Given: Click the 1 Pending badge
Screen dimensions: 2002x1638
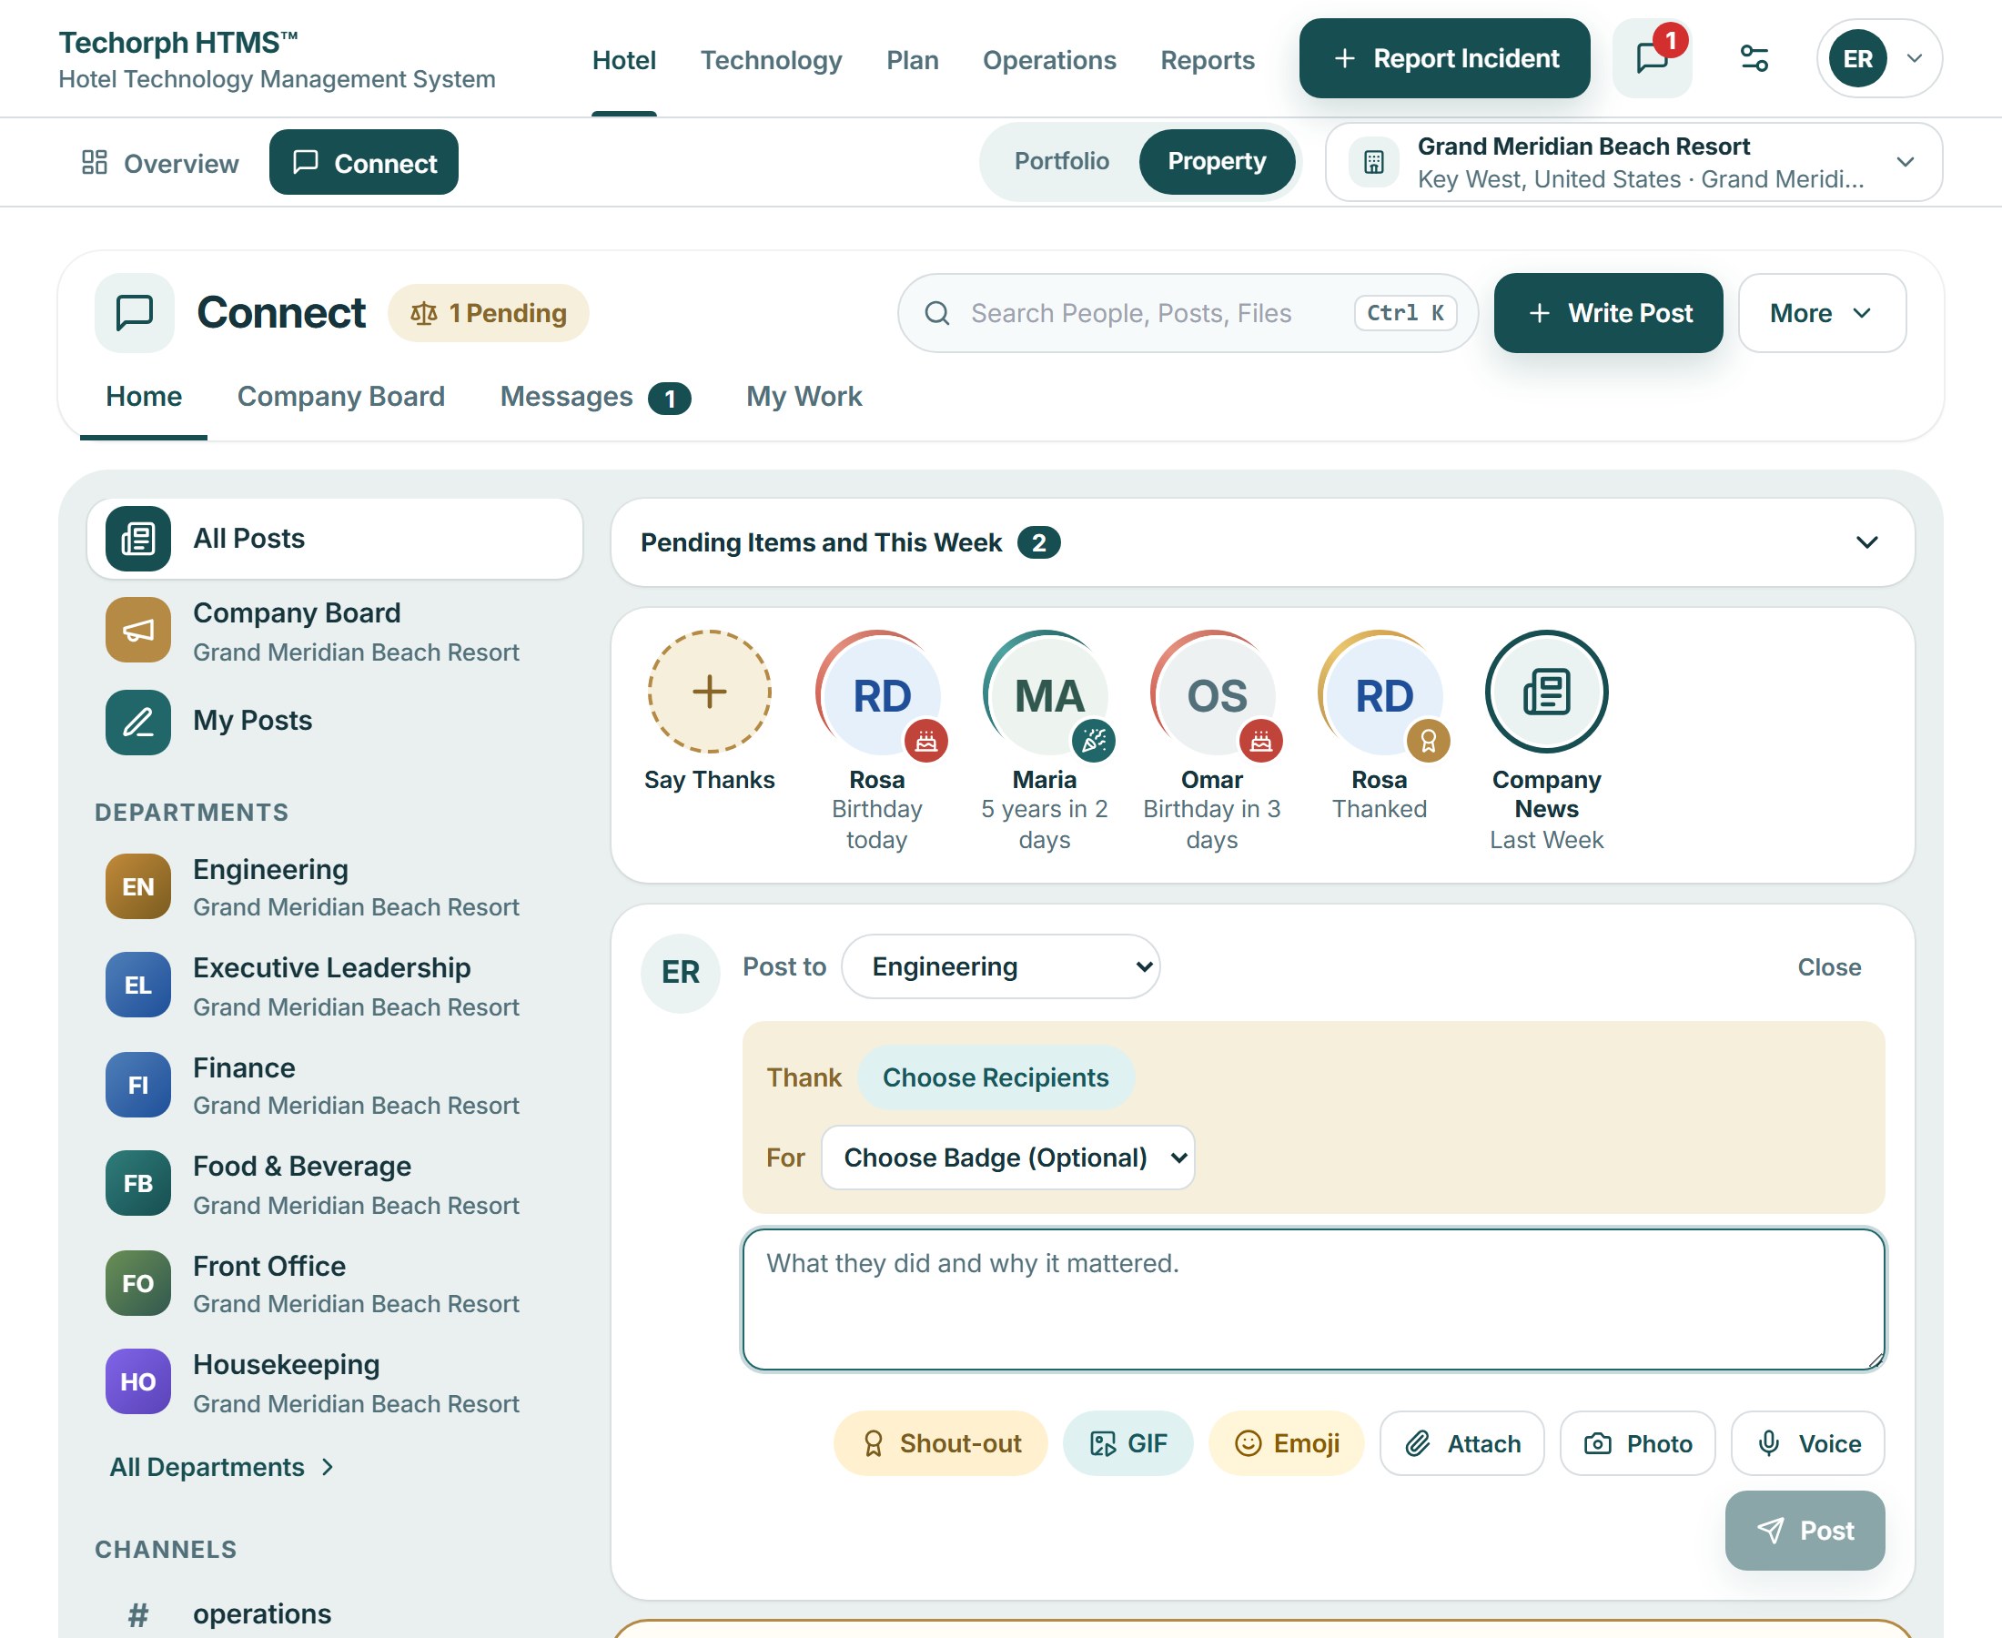Looking at the screenshot, I should (489, 313).
